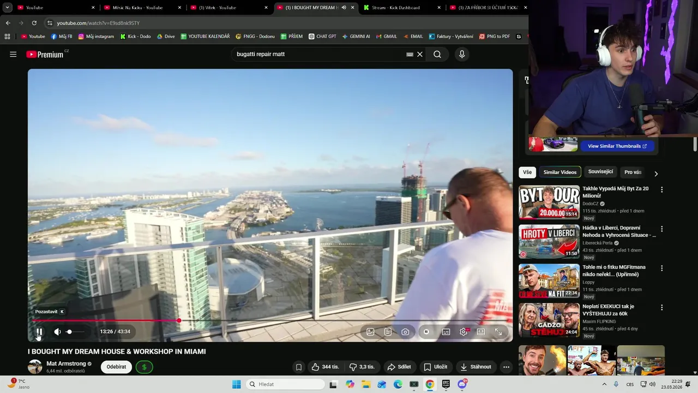
Task: Open 'Kick - Dodo' bookmark
Action: (x=135, y=37)
